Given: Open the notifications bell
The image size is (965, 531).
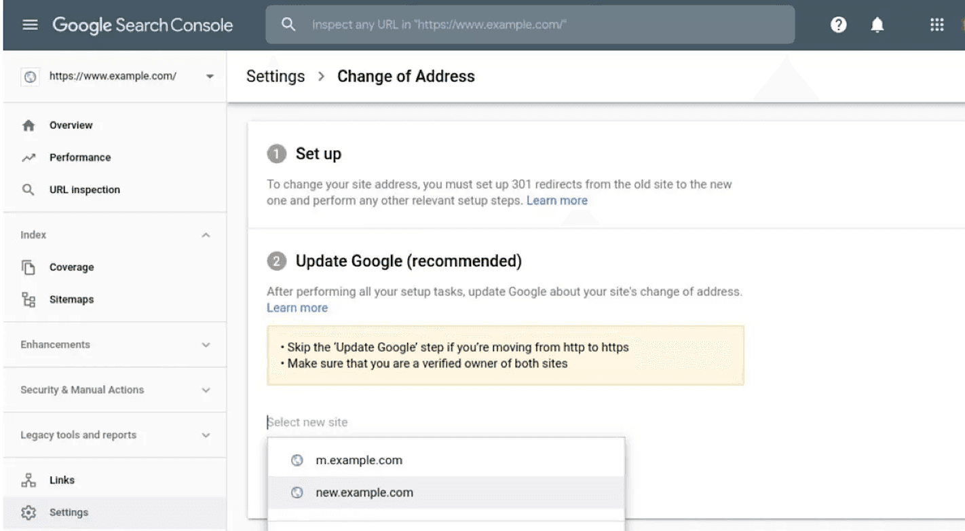Looking at the screenshot, I should (877, 25).
